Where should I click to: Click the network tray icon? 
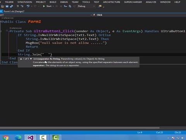click(x=178, y=138)
